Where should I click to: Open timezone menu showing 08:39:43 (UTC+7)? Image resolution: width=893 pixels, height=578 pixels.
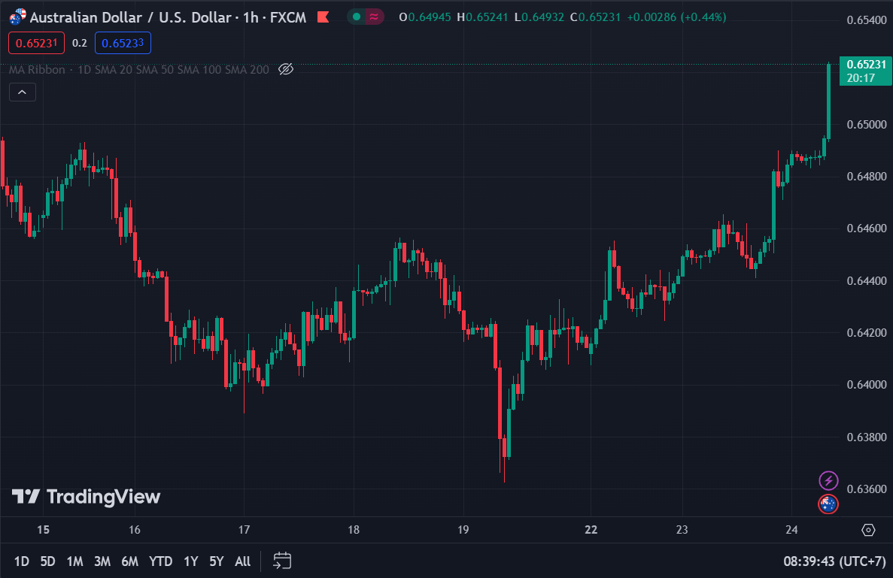point(834,561)
